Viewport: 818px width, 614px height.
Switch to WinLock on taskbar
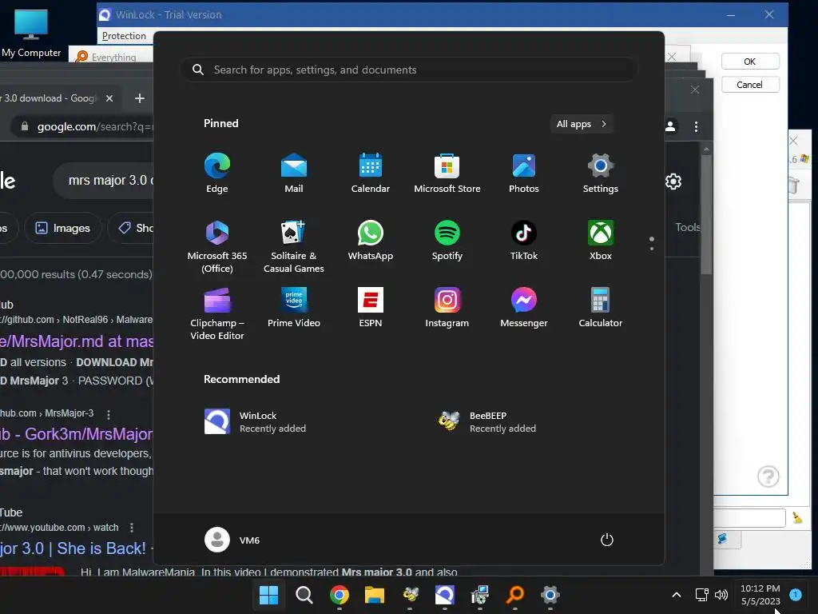click(444, 595)
